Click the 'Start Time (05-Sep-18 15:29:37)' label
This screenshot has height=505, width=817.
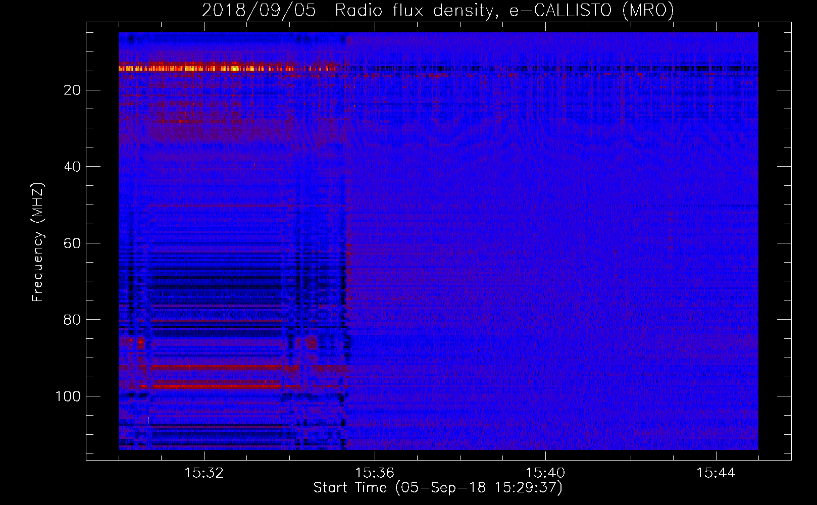pyautogui.click(x=438, y=488)
